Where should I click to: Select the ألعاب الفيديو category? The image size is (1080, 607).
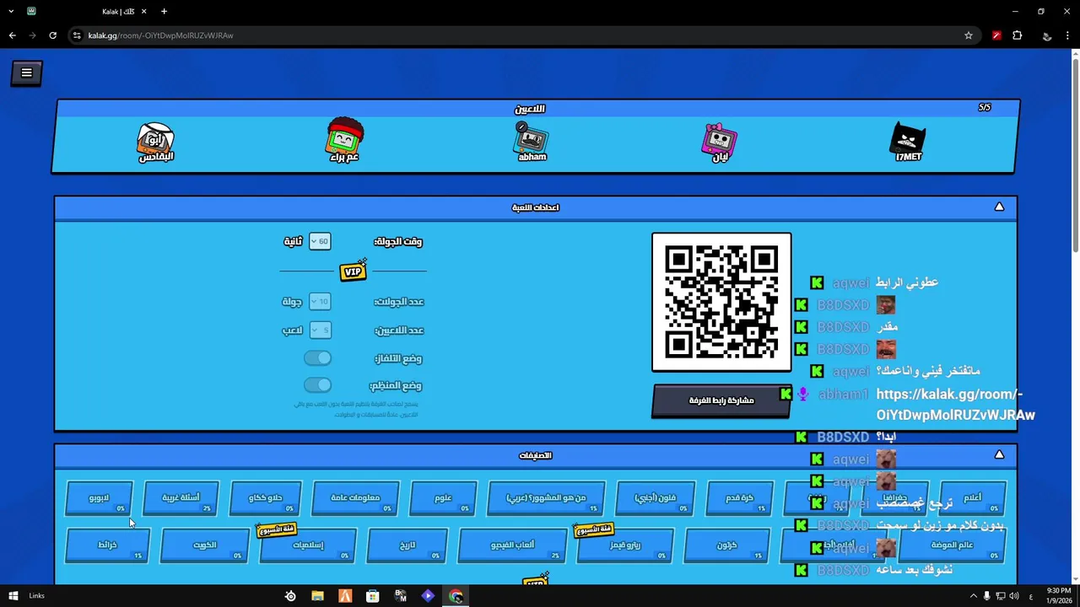click(512, 545)
